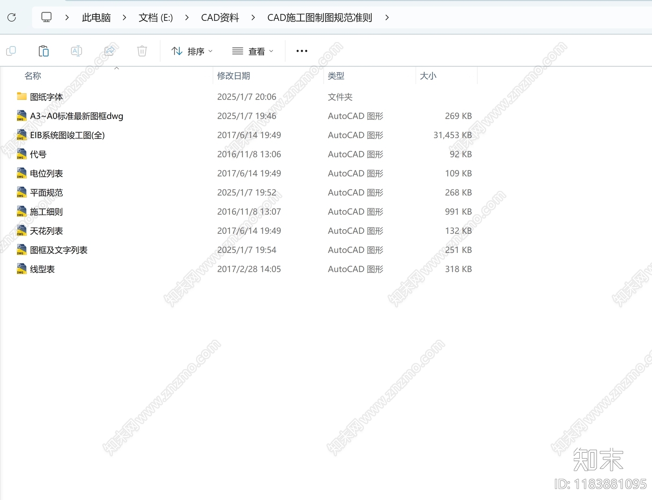Screen dimensions: 652x500
Task: Click date 2016/11/8 13:07 cell
Action: (x=249, y=212)
